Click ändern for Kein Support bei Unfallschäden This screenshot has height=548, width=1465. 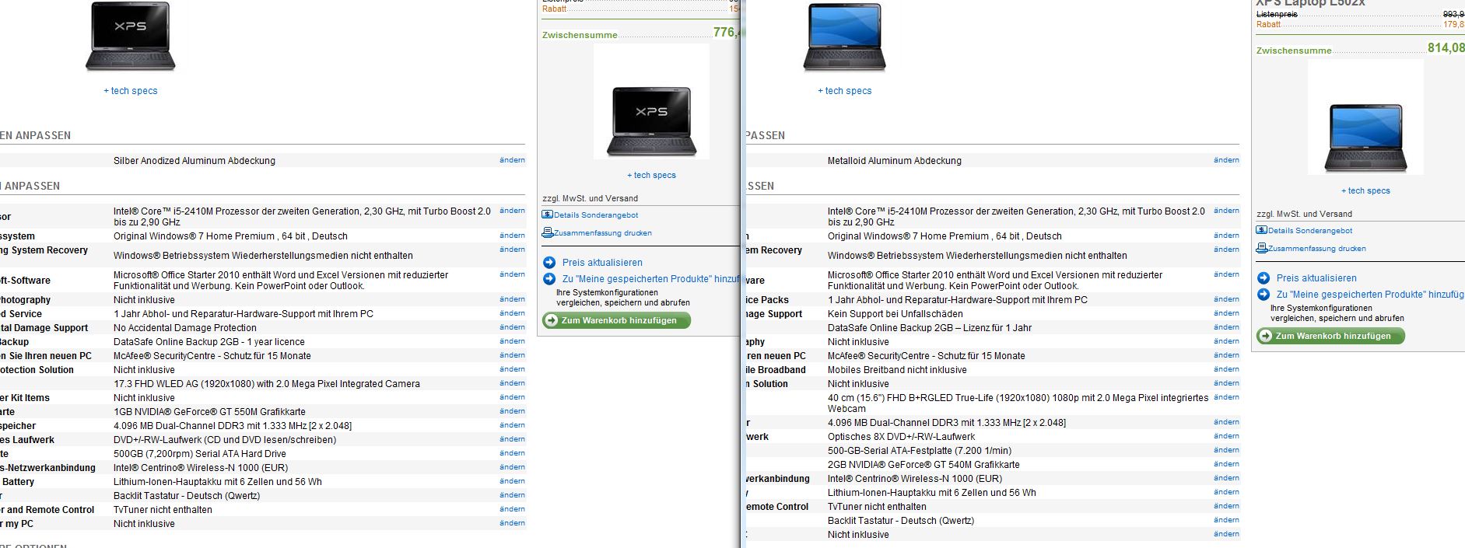point(1226,313)
